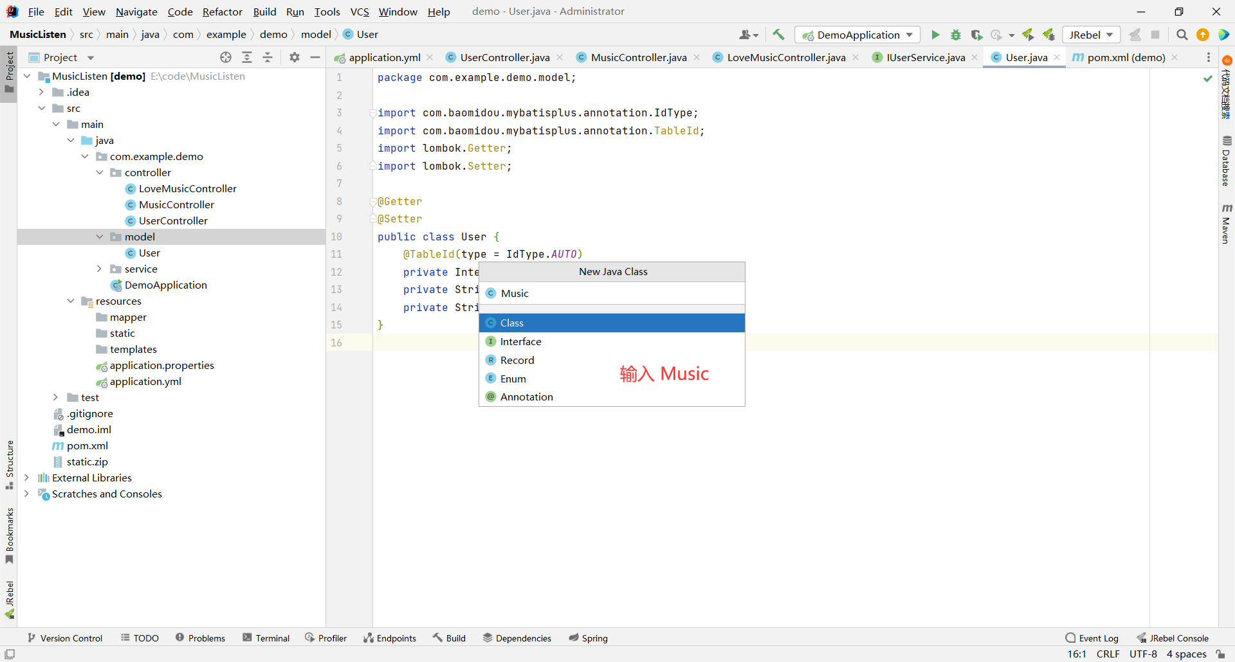This screenshot has width=1235, height=662.
Task: Click the Build project hammer icon
Action: point(778,35)
